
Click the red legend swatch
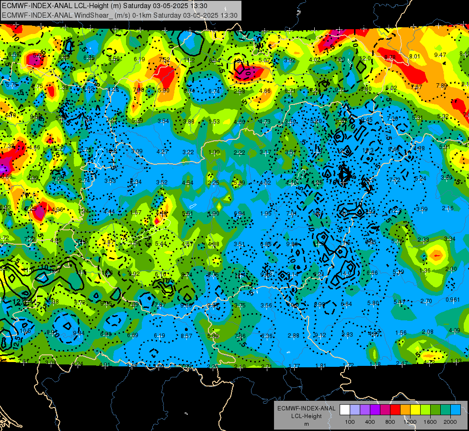coord(395,410)
